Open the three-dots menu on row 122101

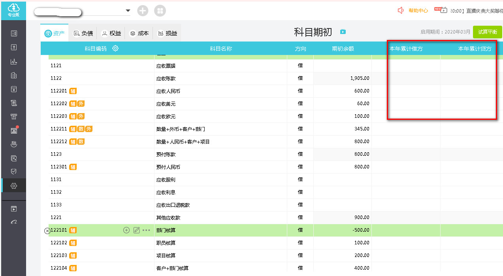point(146,230)
